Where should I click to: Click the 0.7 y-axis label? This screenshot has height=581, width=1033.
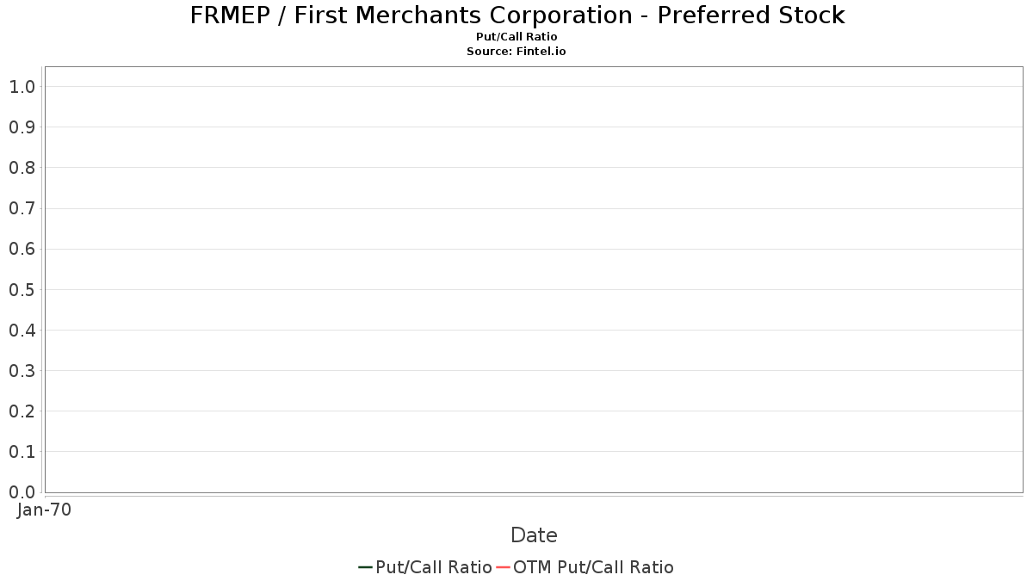pyautogui.click(x=22, y=208)
